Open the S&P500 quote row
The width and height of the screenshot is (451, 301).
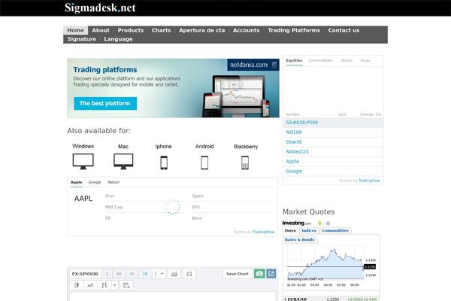(x=333, y=123)
